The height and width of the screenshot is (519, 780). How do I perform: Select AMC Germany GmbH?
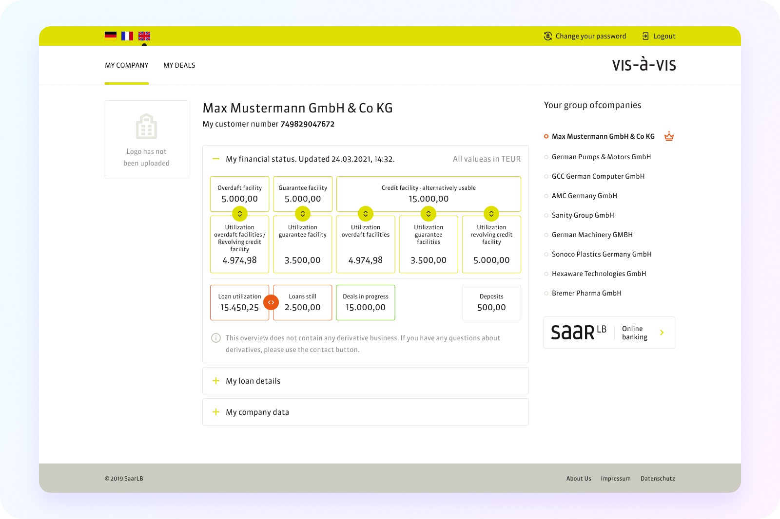(585, 196)
